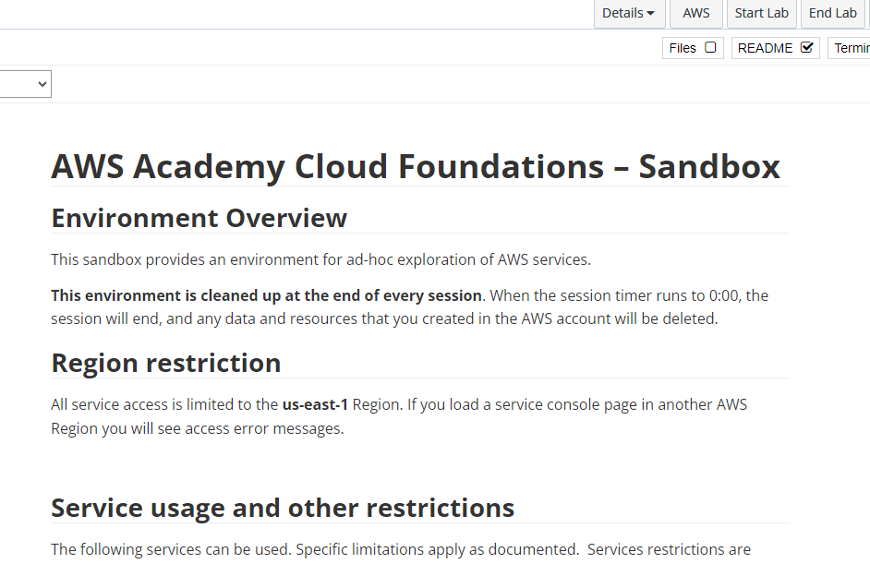The width and height of the screenshot is (870, 564).
Task: Click the AWS Academy Cloud Foundations – Sandbox title
Action: pyautogui.click(x=416, y=166)
